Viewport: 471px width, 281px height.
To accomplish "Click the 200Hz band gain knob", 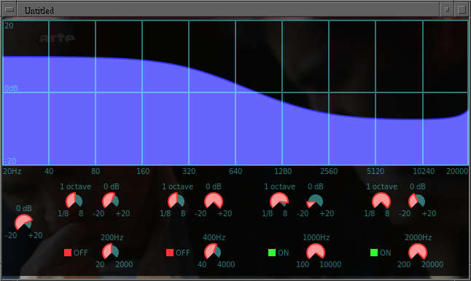I will [x=111, y=201].
